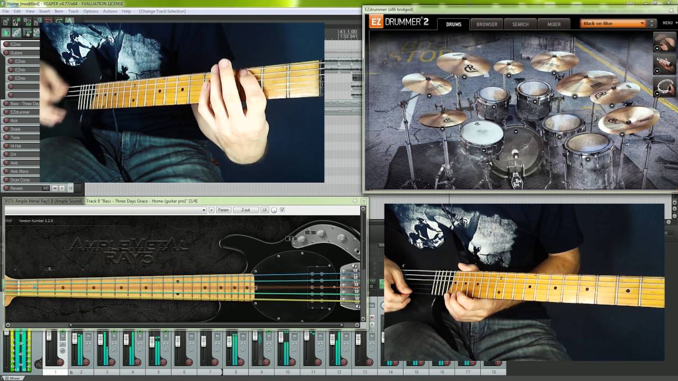Image resolution: width=678 pixels, height=381 pixels.
Task: Solo the Reverb track with the S button
Action: click(x=62, y=188)
